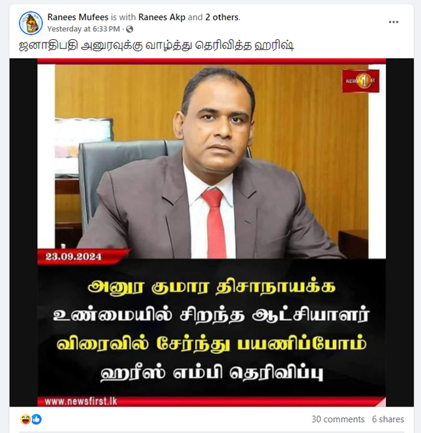View the 6 shares list
This screenshot has height=433, width=421.
(388, 419)
